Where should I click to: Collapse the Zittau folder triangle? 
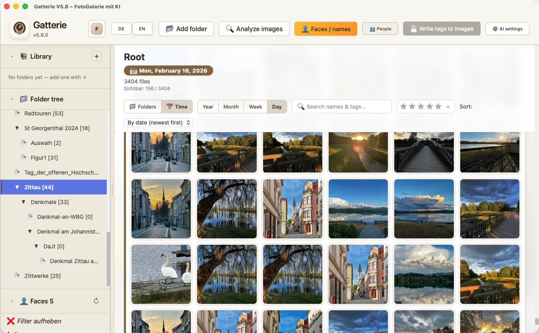tap(17, 187)
